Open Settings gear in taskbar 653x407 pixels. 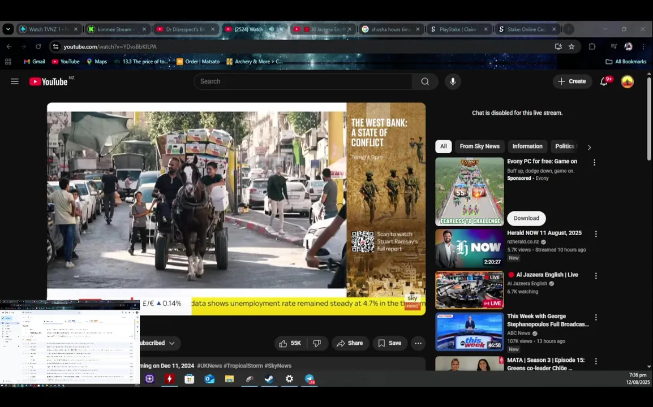point(289,379)
